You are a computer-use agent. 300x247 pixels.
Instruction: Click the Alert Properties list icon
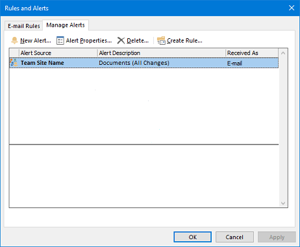60,41
